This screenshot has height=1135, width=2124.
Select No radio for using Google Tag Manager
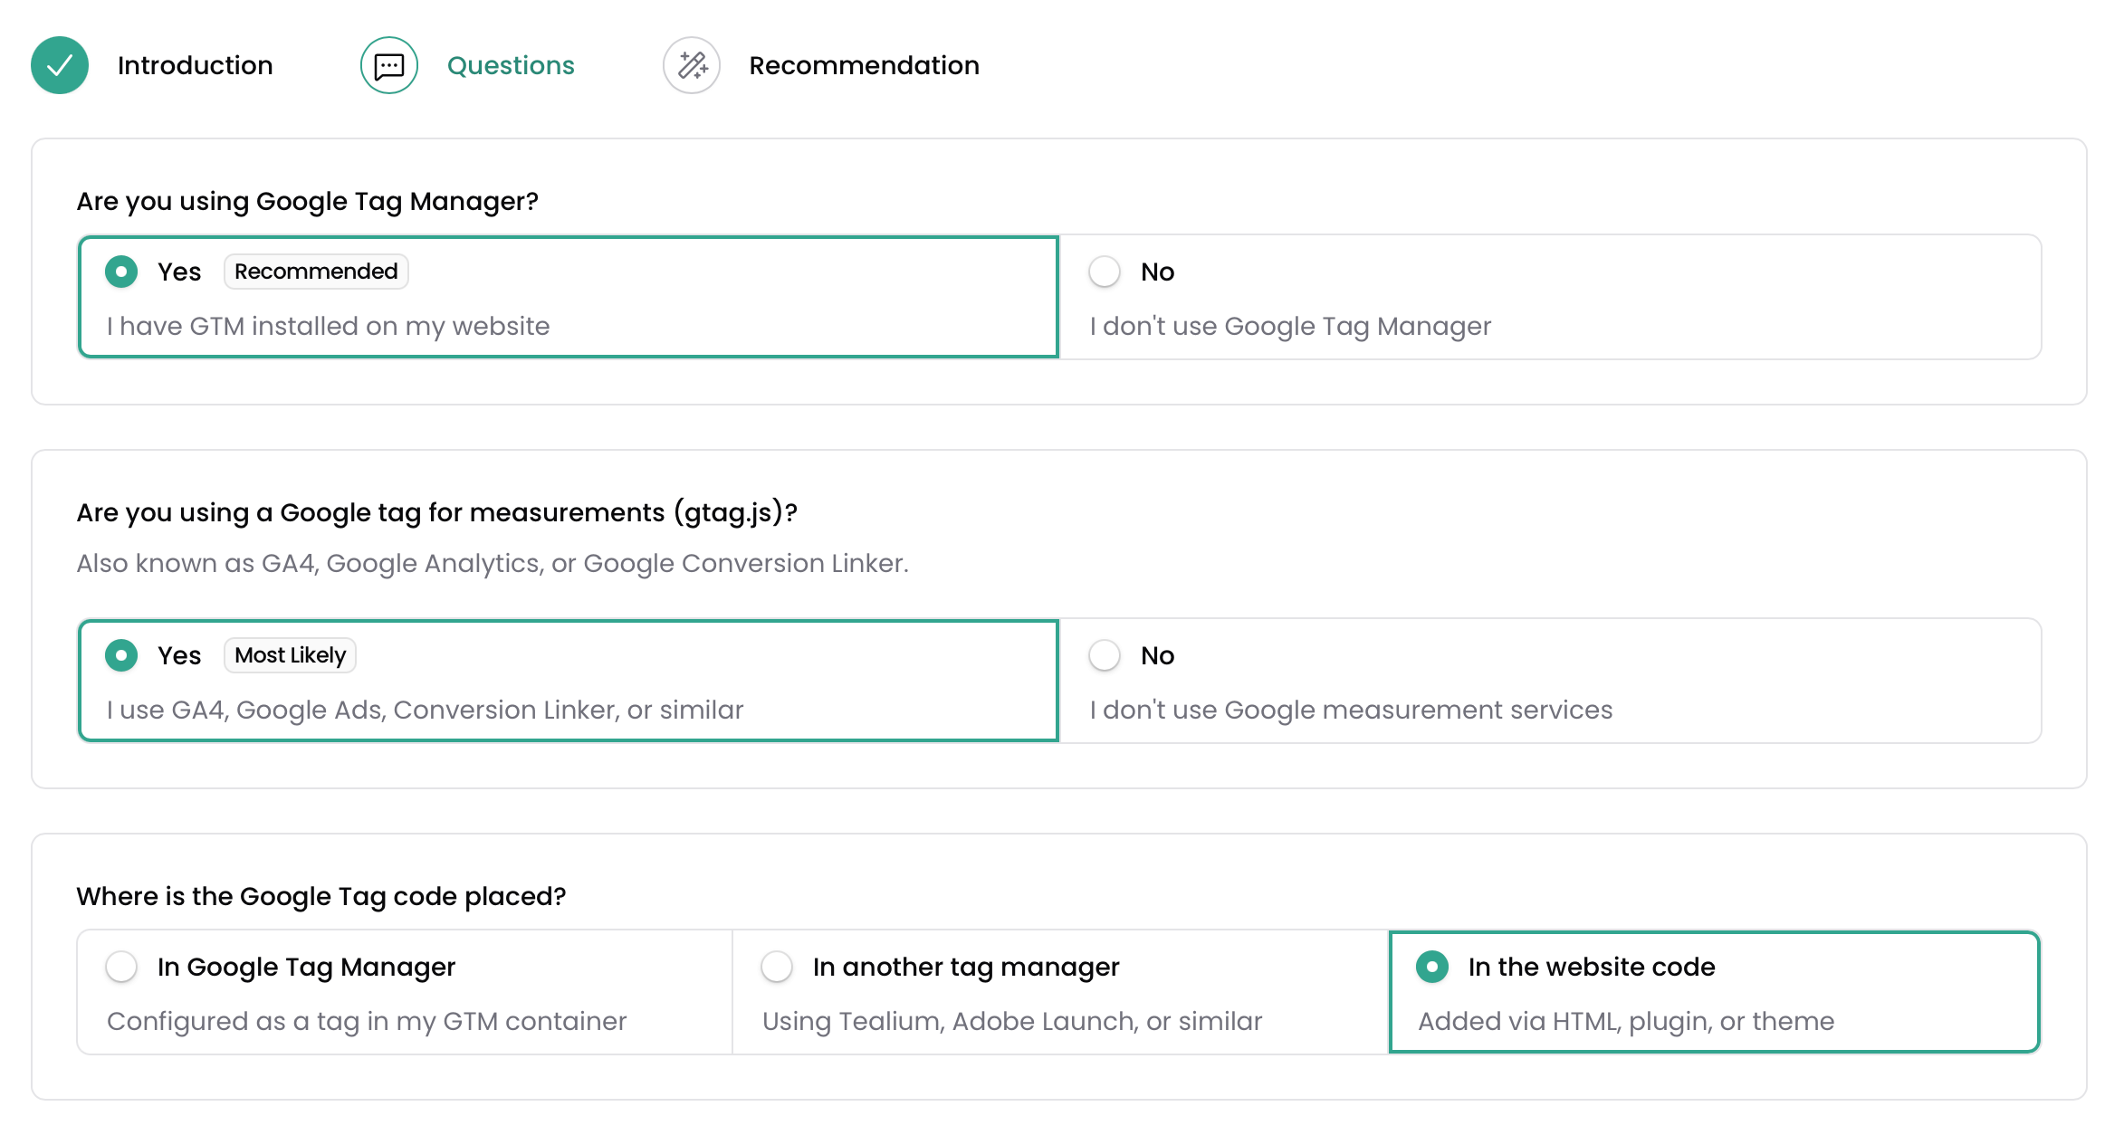1105,272
